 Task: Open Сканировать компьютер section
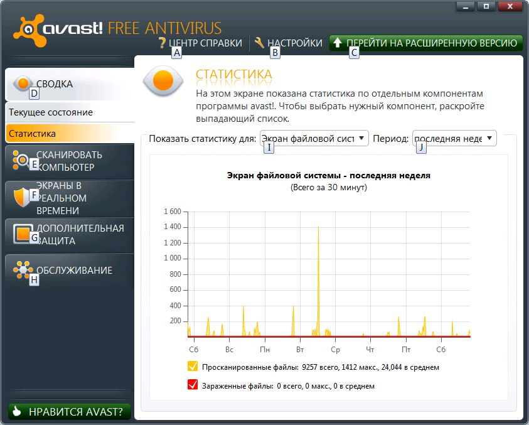click(70, 161)
